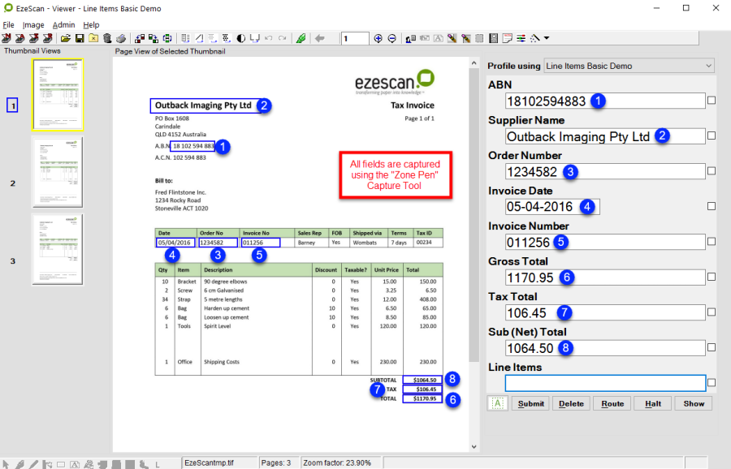Tick the checkbox next to ABN field
731x469 pixels.
point(712,101)
